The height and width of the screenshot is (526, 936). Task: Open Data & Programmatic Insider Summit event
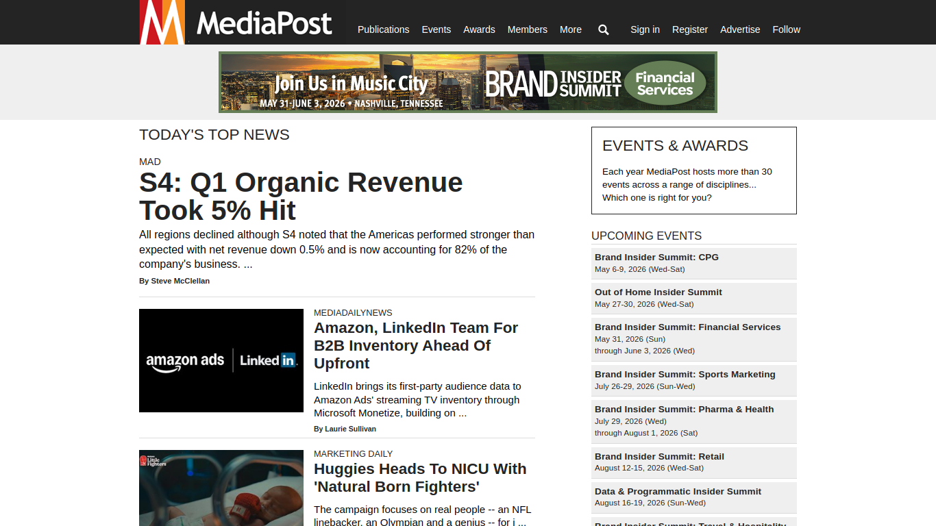click(678, 491)
